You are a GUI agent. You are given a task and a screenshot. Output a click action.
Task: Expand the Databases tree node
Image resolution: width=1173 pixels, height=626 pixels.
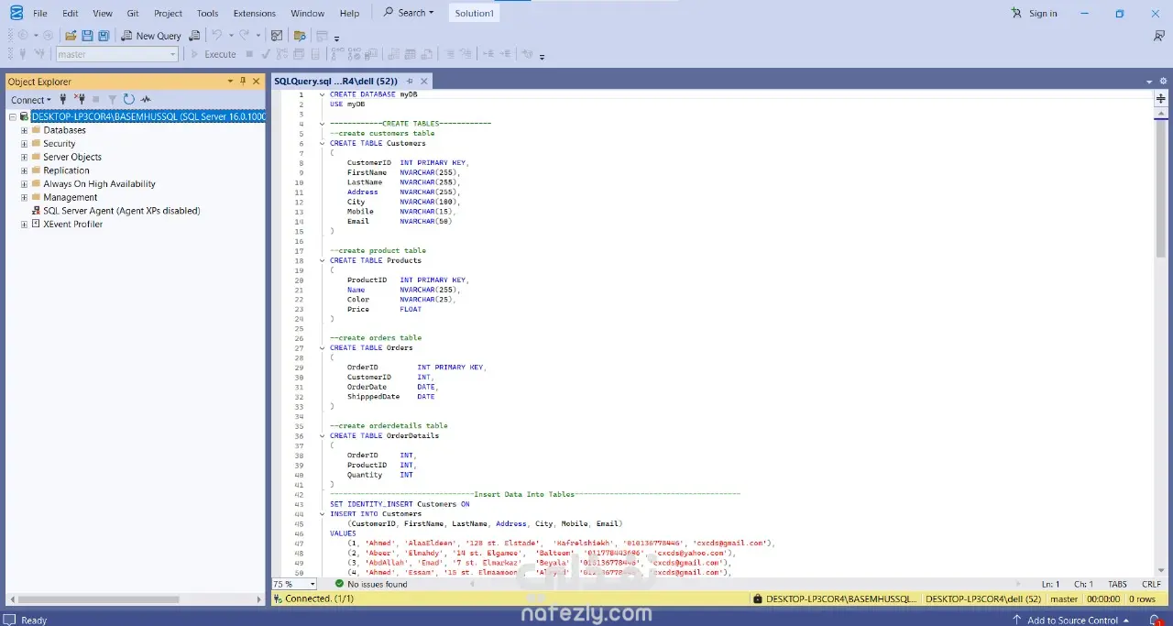point(25,130)
